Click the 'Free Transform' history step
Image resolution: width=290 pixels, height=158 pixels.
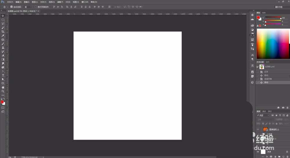coord(268,79)
